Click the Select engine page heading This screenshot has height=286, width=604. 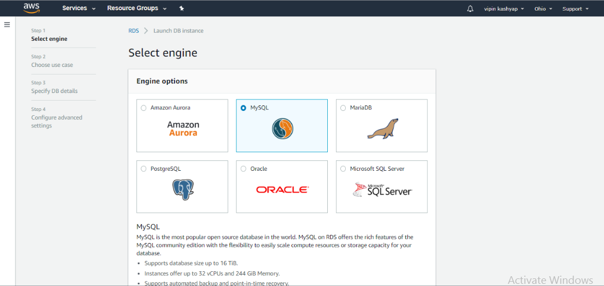click(163, 53)
